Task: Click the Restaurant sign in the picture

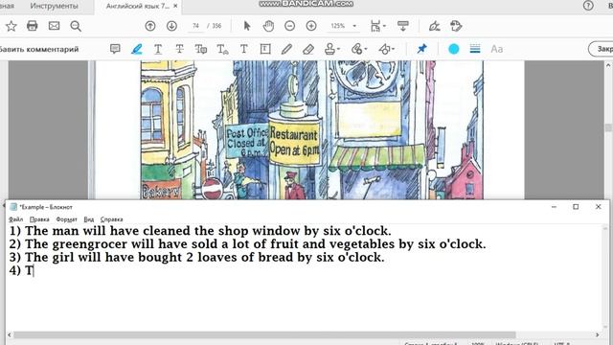Action: point(294,142)
